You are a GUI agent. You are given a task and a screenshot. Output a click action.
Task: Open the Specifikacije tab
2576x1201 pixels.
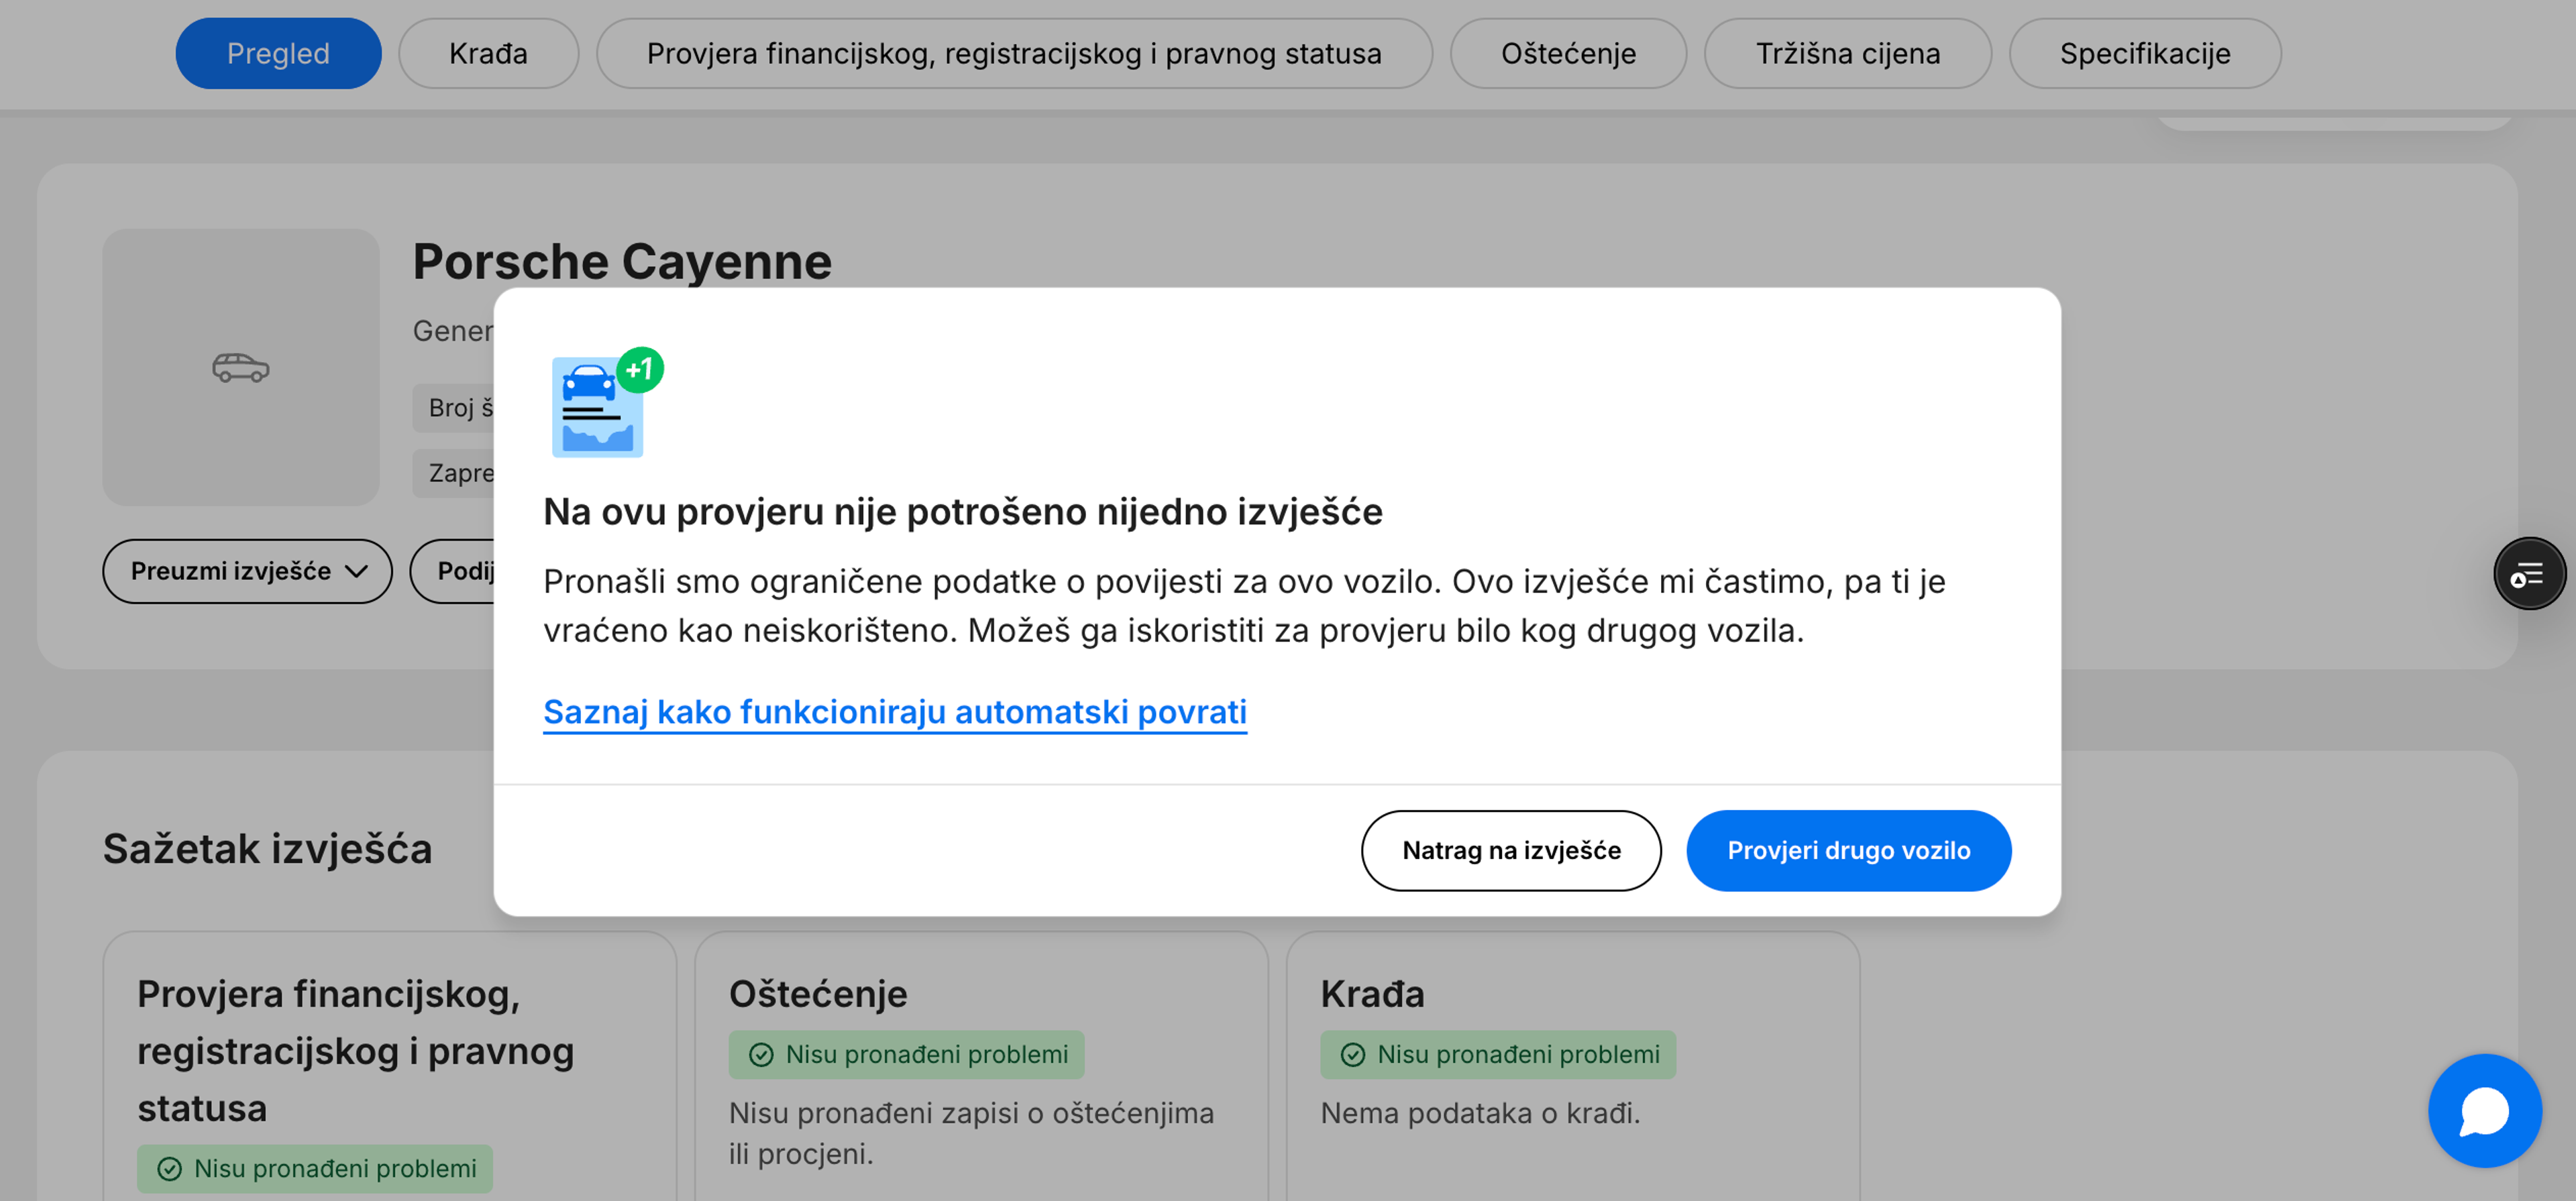[2145, 53]
